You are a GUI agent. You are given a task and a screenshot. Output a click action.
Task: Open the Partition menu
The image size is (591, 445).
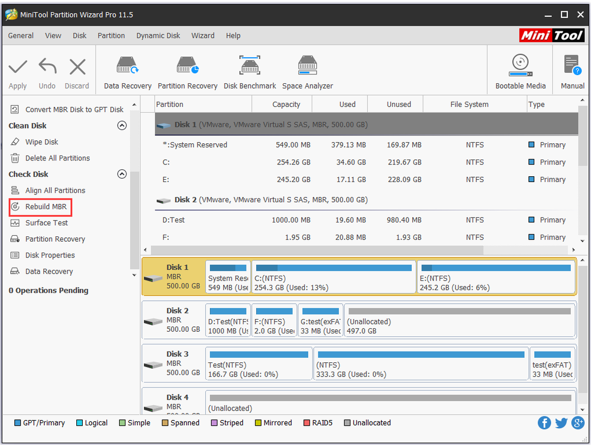pos(111,35)
